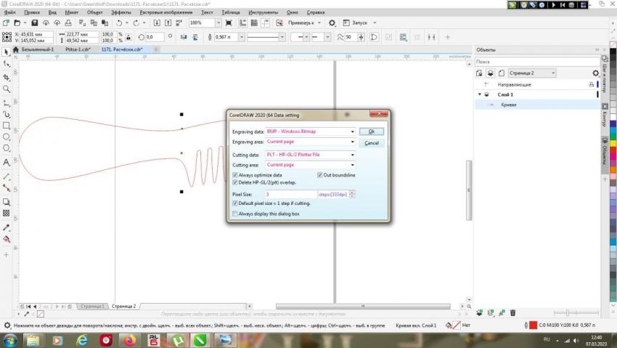Select the Pick tool in the toolbox

(7, 52)
